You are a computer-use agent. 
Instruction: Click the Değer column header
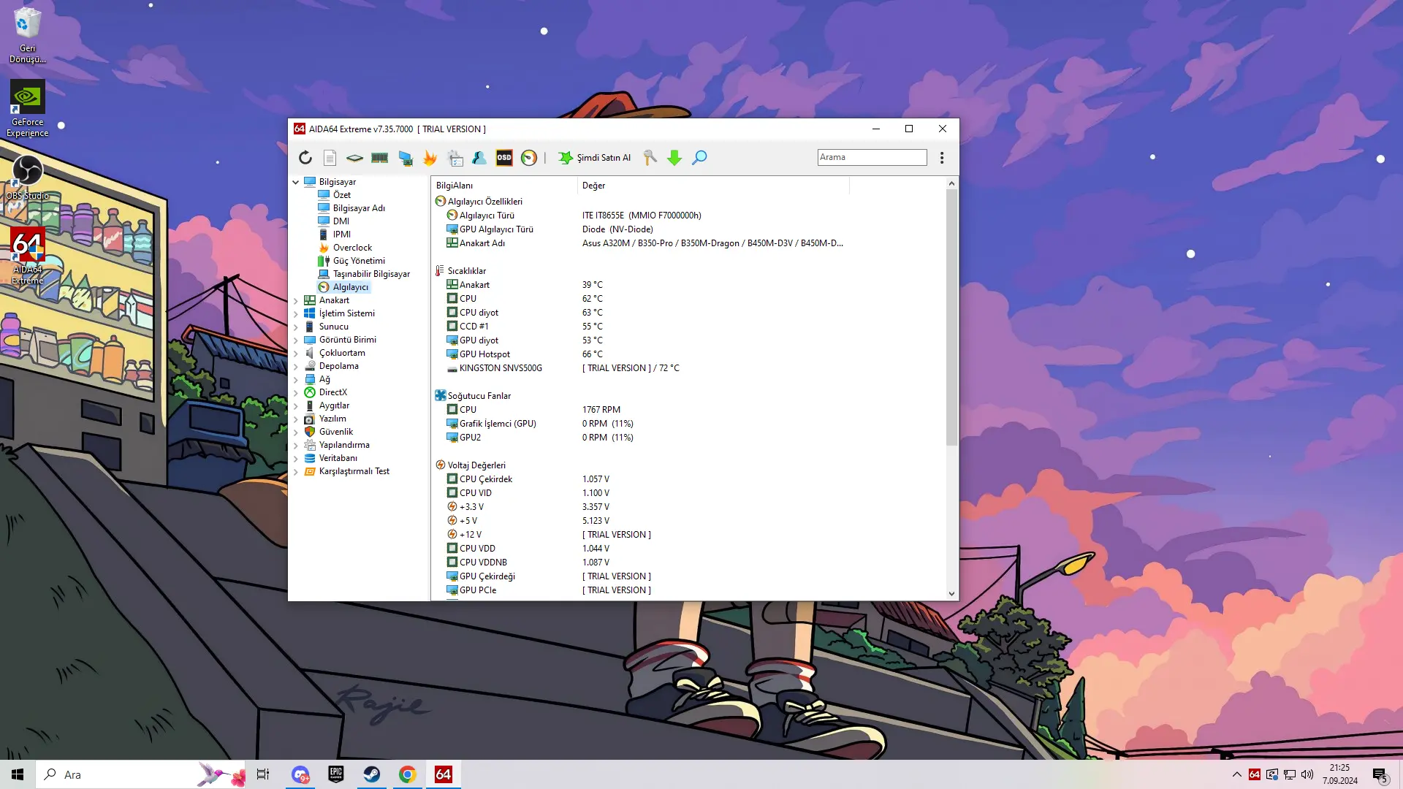tap(713, 186)
